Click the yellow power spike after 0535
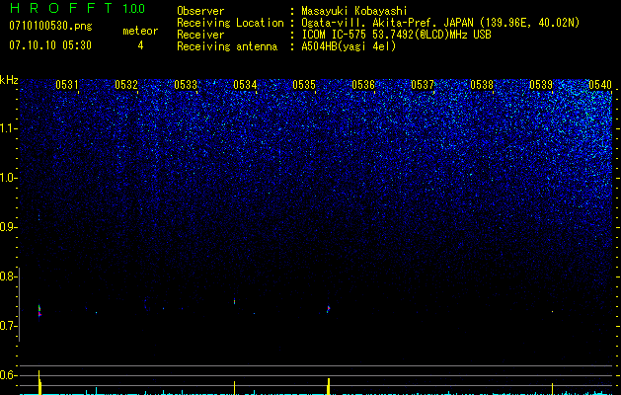This screenshot has height=395, width=621. 329,386
